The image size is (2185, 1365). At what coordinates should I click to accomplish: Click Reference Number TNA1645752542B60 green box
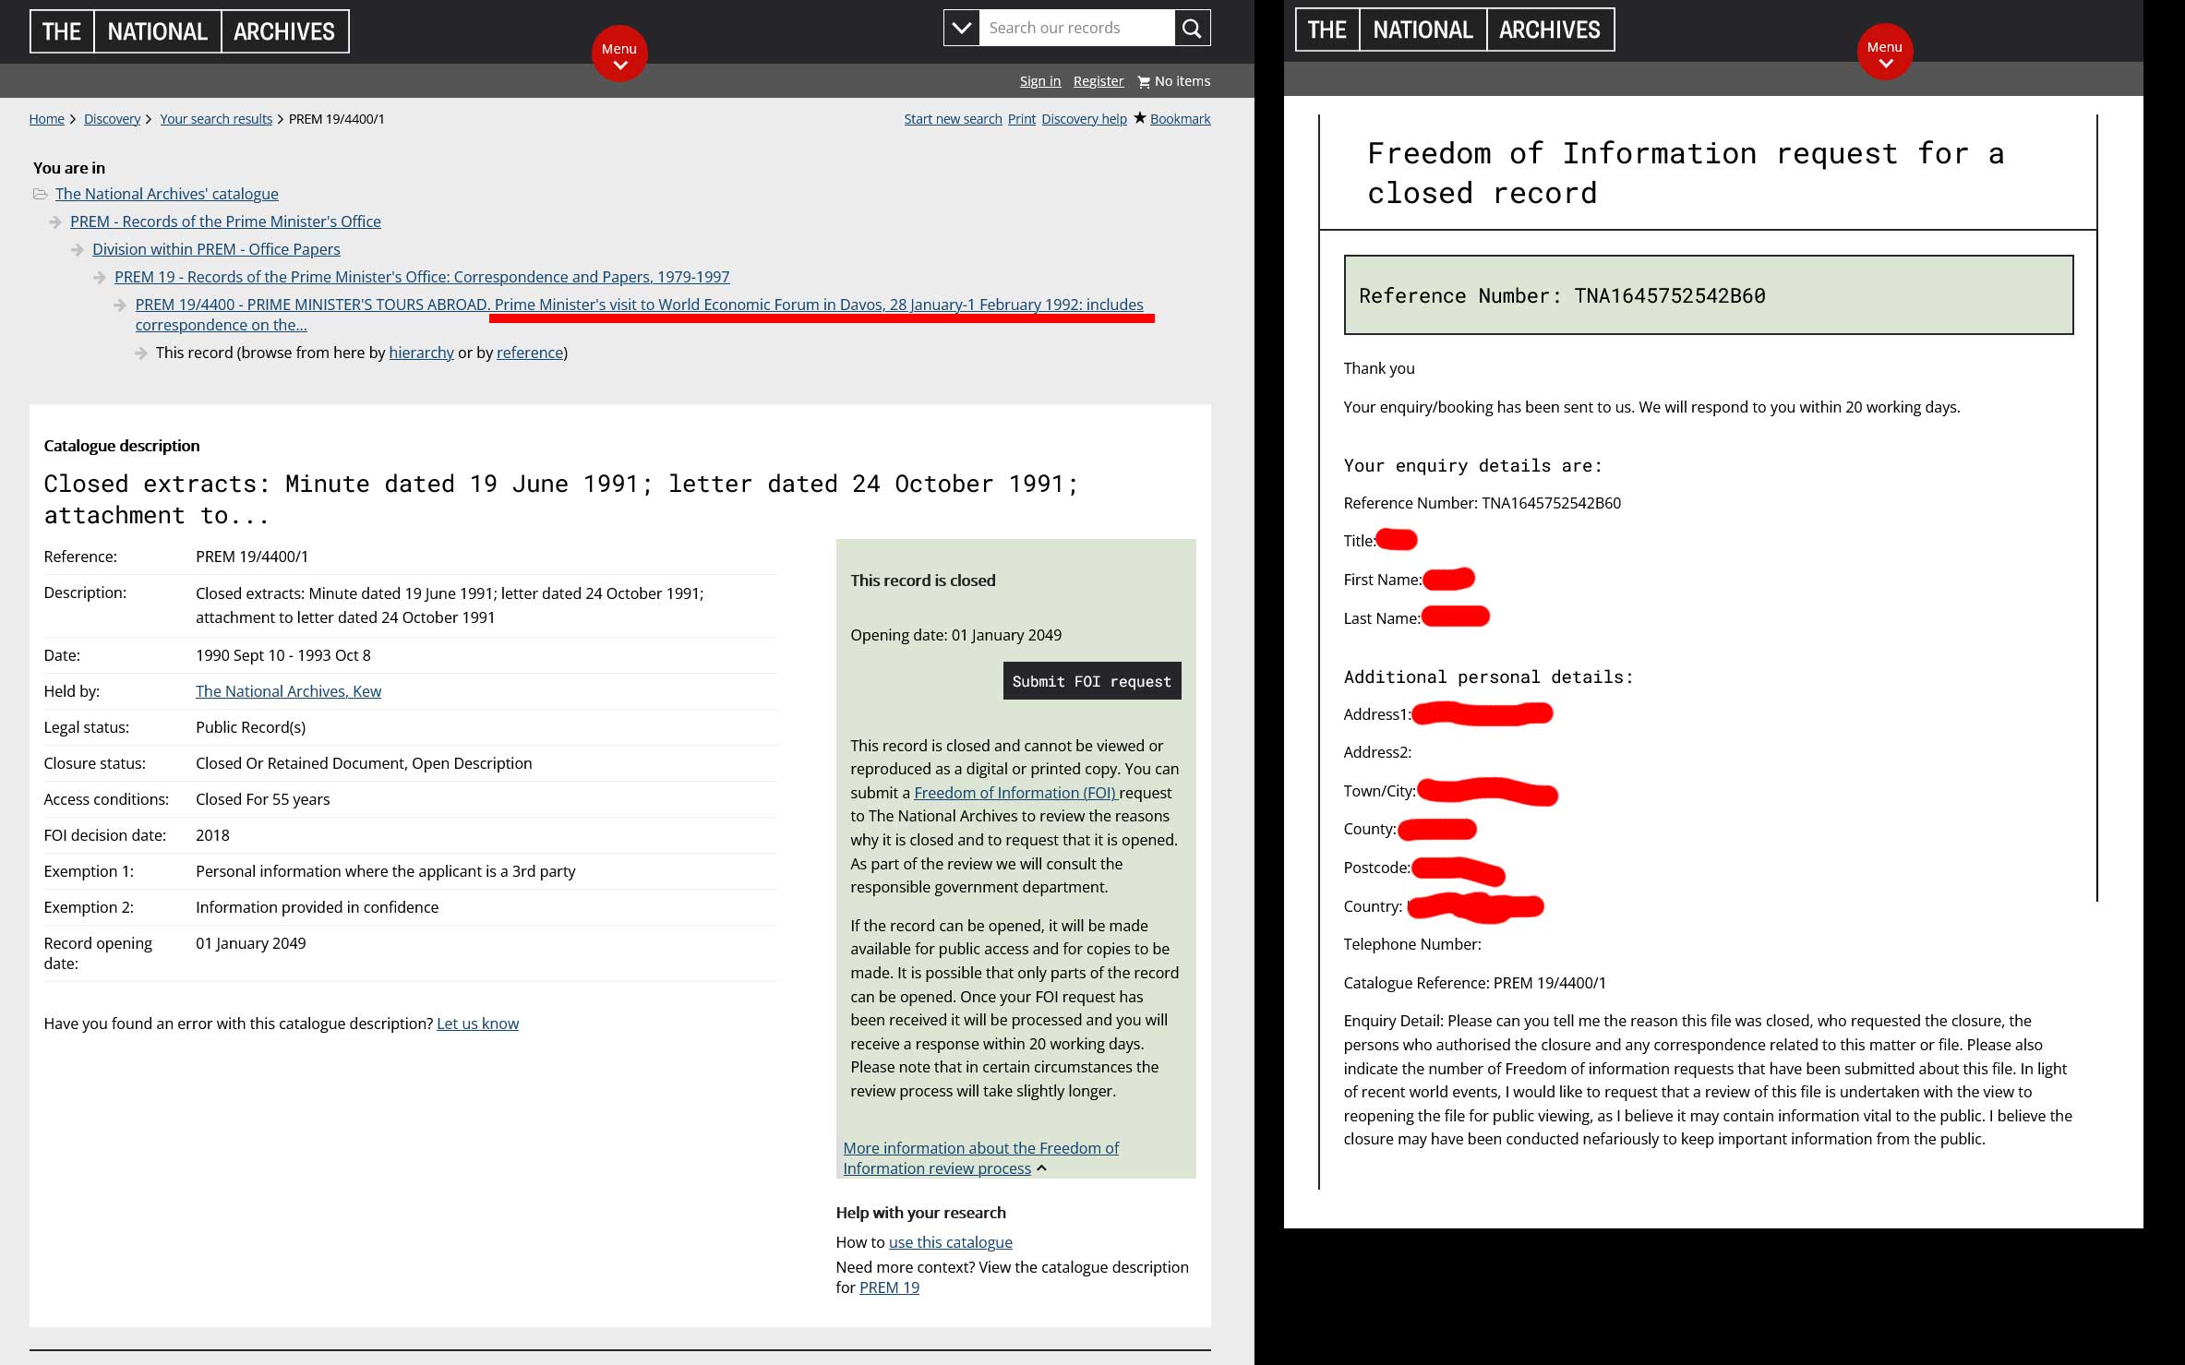pos(1709,295)
